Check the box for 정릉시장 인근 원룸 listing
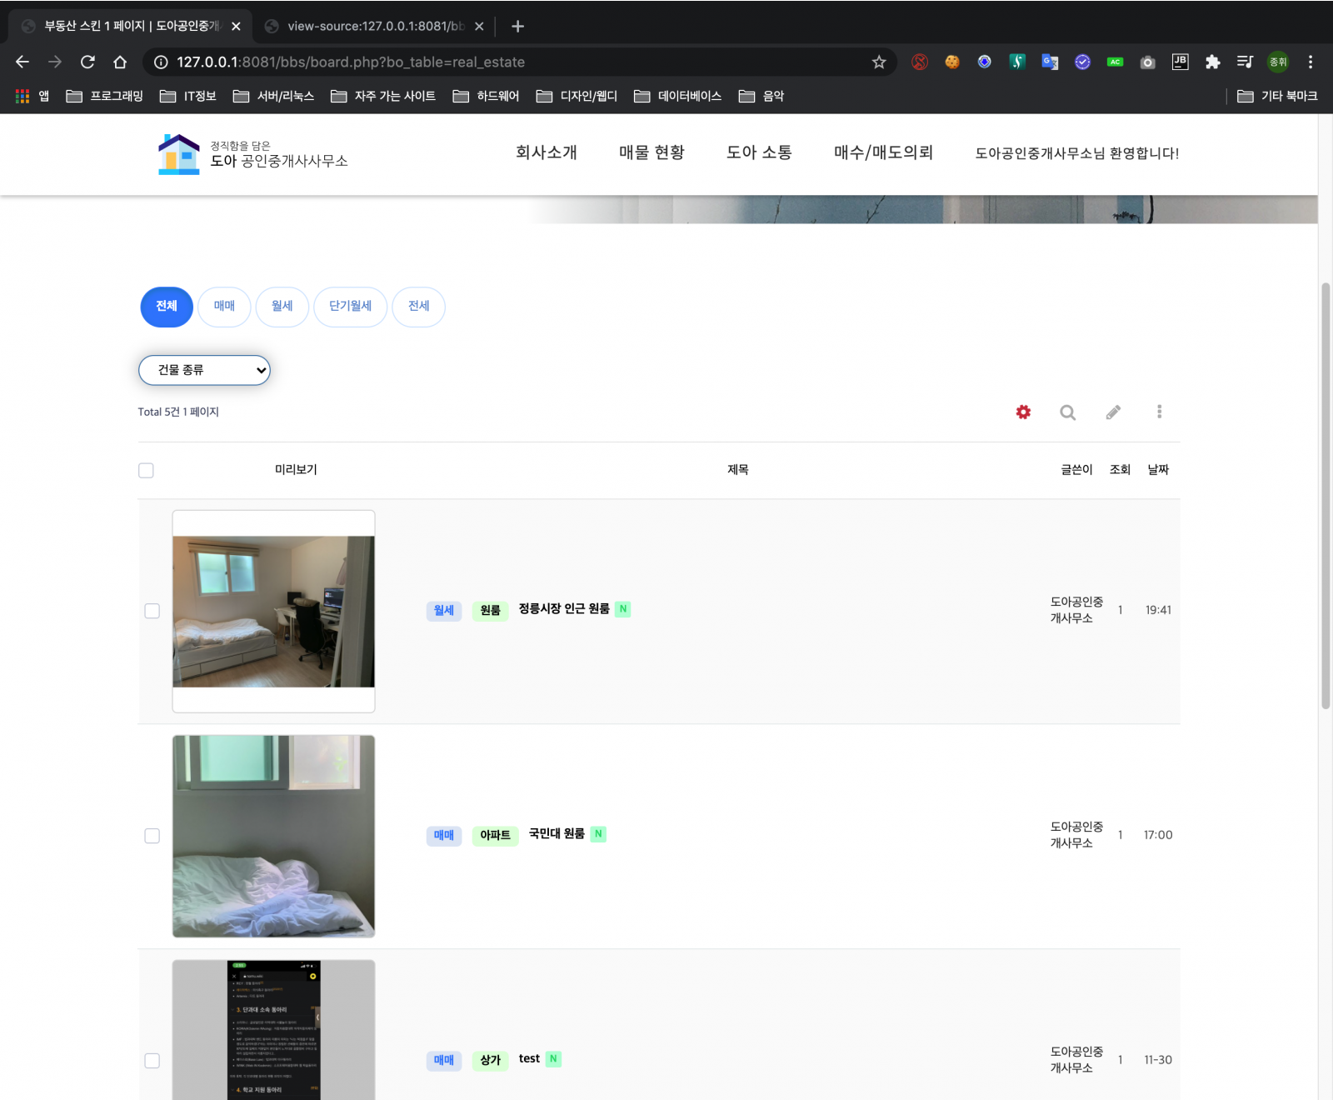 pyautogui.click(x=152, y=611)
